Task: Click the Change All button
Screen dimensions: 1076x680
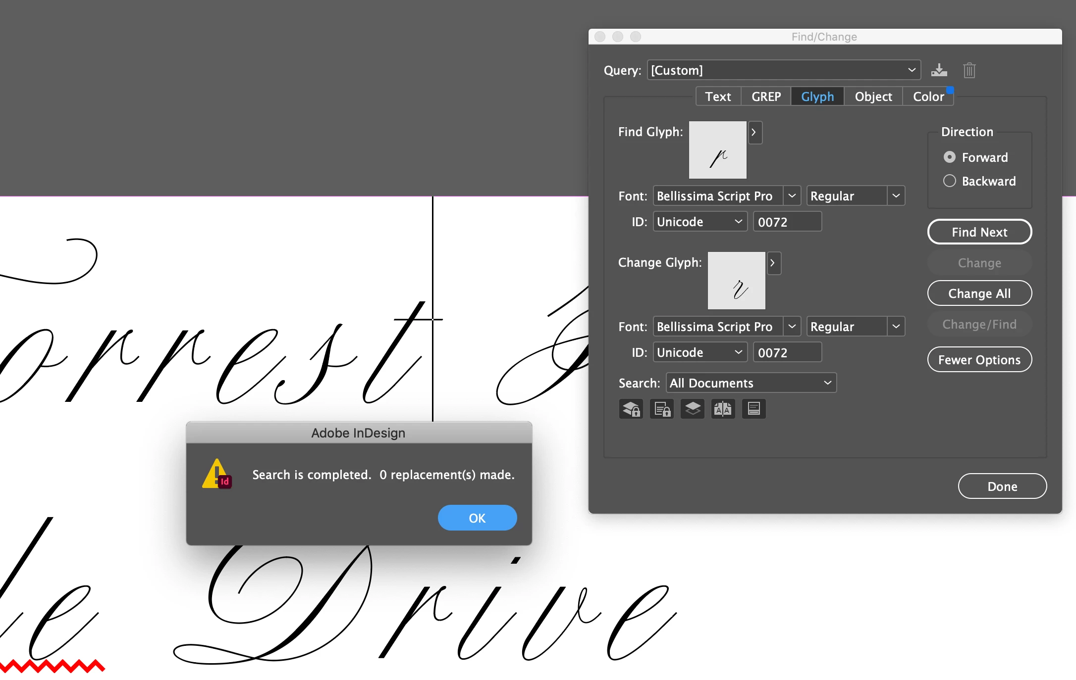Action: [x=979, y=293]
